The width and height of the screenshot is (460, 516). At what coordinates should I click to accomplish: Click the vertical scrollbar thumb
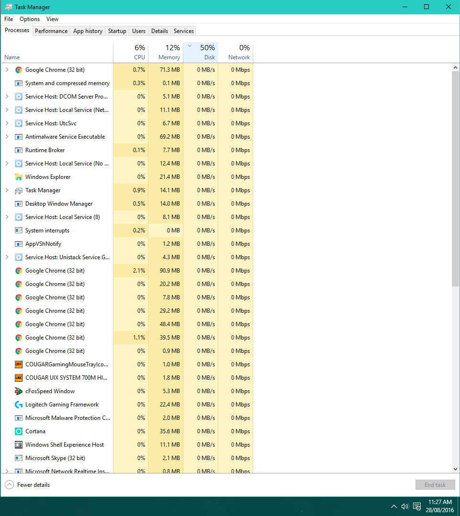455,179
